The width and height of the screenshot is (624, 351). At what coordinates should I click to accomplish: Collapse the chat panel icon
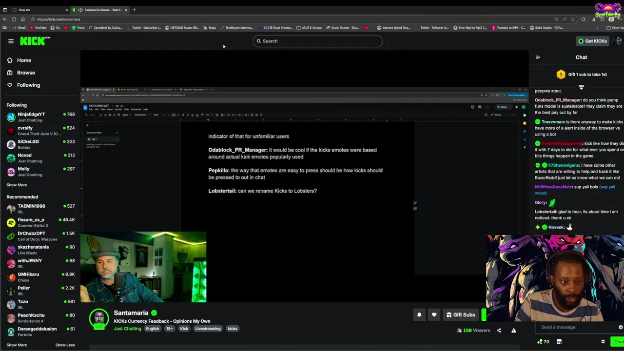click(538, 57)
